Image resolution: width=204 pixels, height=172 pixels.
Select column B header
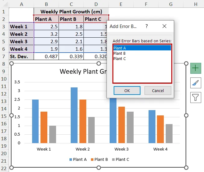pos(46,4)
